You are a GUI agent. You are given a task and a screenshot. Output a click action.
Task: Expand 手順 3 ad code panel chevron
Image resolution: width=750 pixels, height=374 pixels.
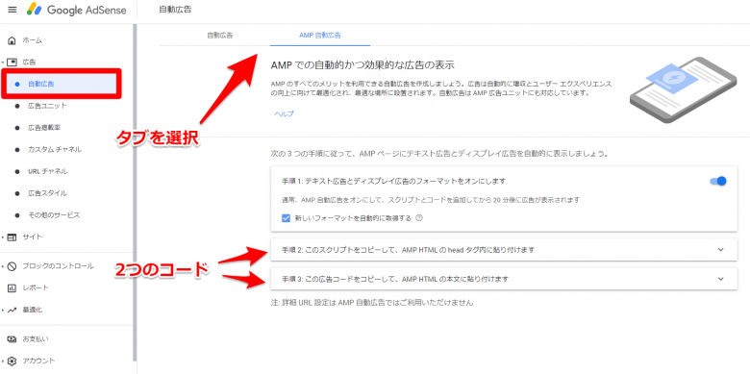[721, 279]
